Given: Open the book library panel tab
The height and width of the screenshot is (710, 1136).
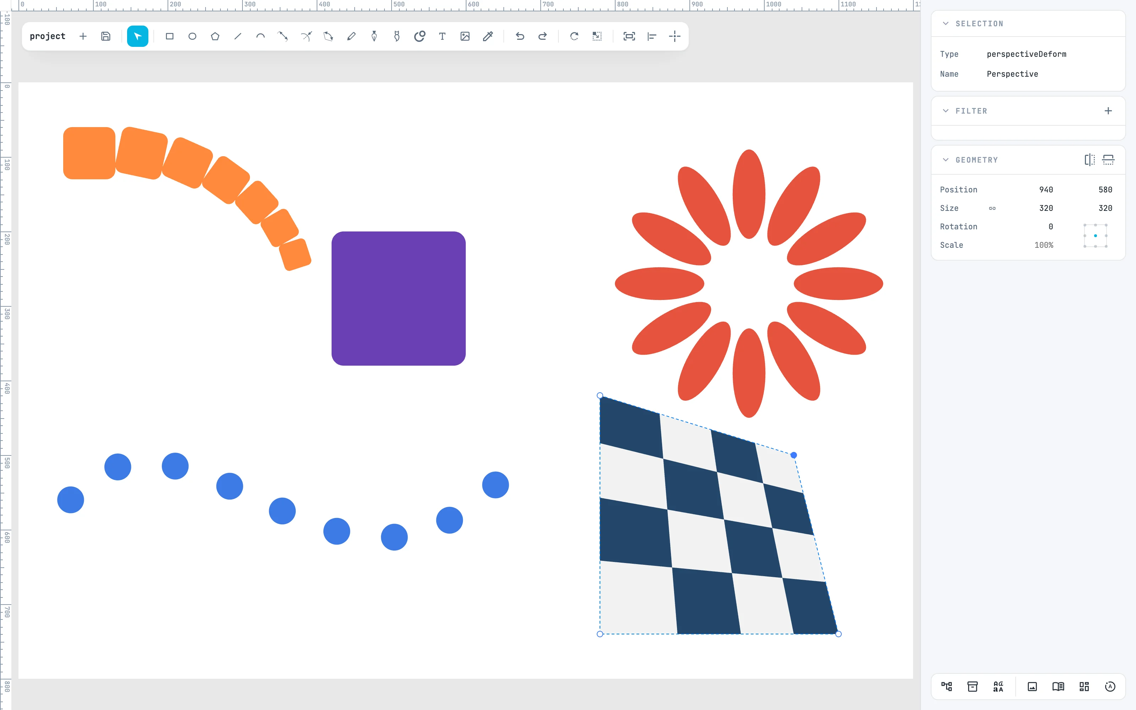Looking at the screenshot, I should click(x=1058, y=687).
